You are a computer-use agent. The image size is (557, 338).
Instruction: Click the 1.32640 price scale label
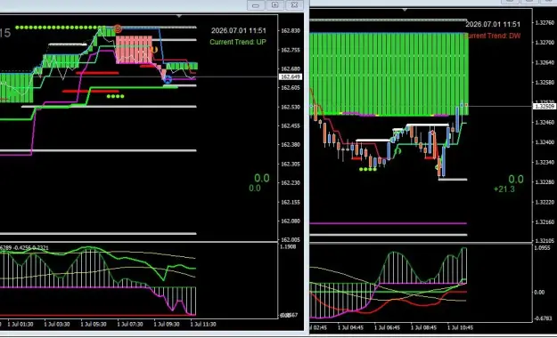[x=545, y=63]
